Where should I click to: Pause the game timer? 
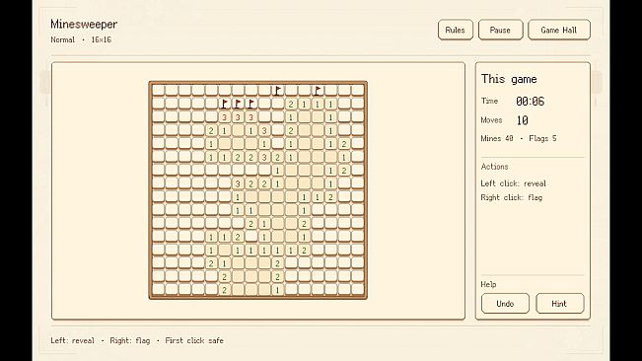pos(500,30)
